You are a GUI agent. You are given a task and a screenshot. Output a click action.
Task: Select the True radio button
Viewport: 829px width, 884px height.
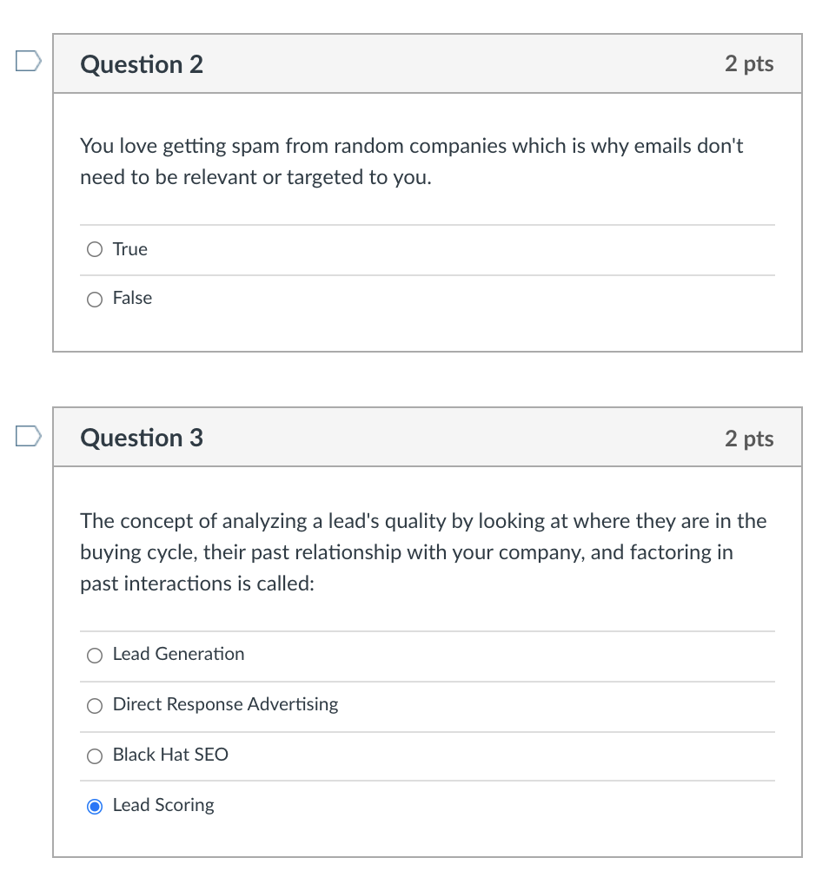click(94, 249)
